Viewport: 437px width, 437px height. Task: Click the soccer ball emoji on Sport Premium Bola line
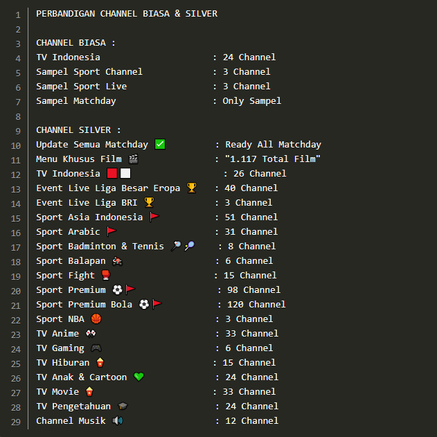[x=144, y=304]
